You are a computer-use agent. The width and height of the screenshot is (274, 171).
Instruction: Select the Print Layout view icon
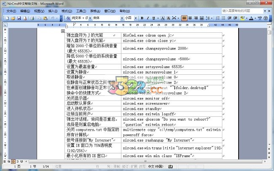pyautogui.click(x=13, y=161)
